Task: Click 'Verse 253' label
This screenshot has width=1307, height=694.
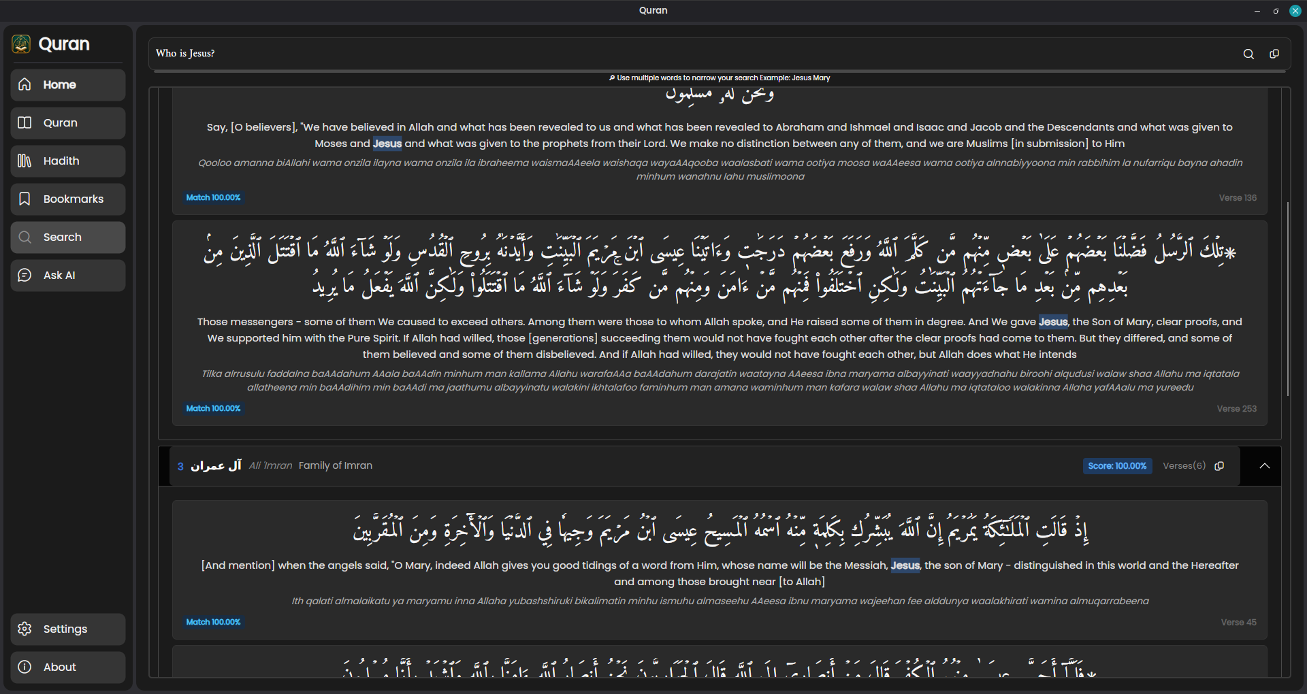Action: (x=1237, y=409)
